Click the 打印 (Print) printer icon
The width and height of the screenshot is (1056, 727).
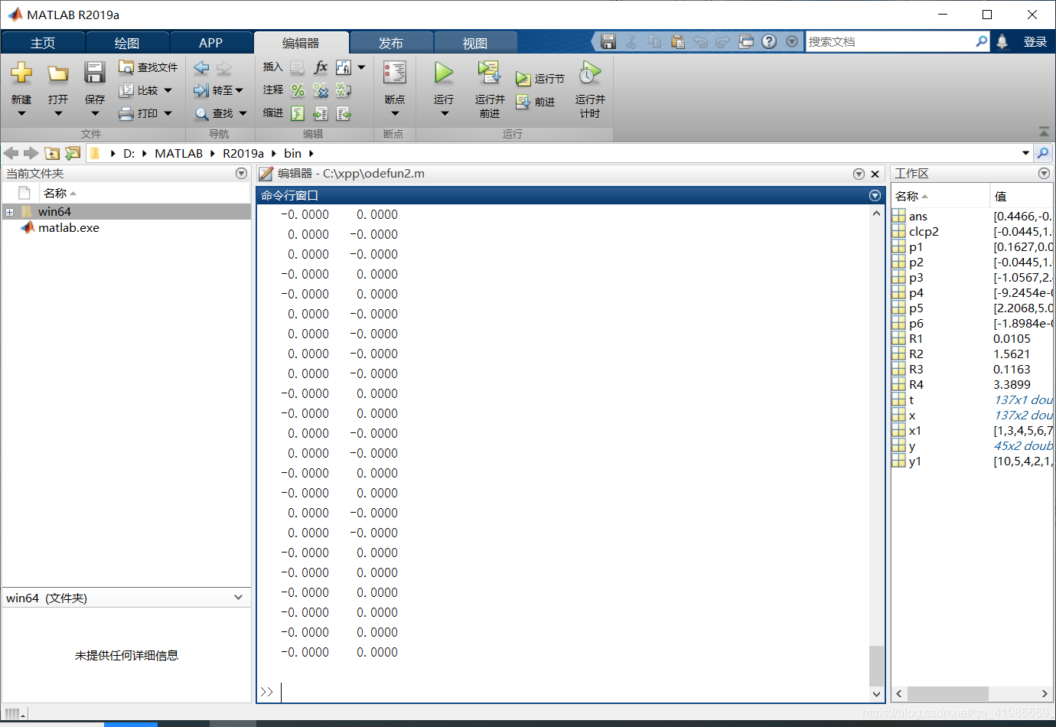(127, 113)
